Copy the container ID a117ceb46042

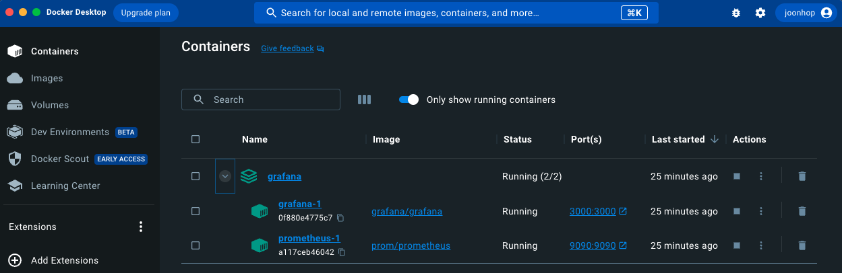(342, 252)
